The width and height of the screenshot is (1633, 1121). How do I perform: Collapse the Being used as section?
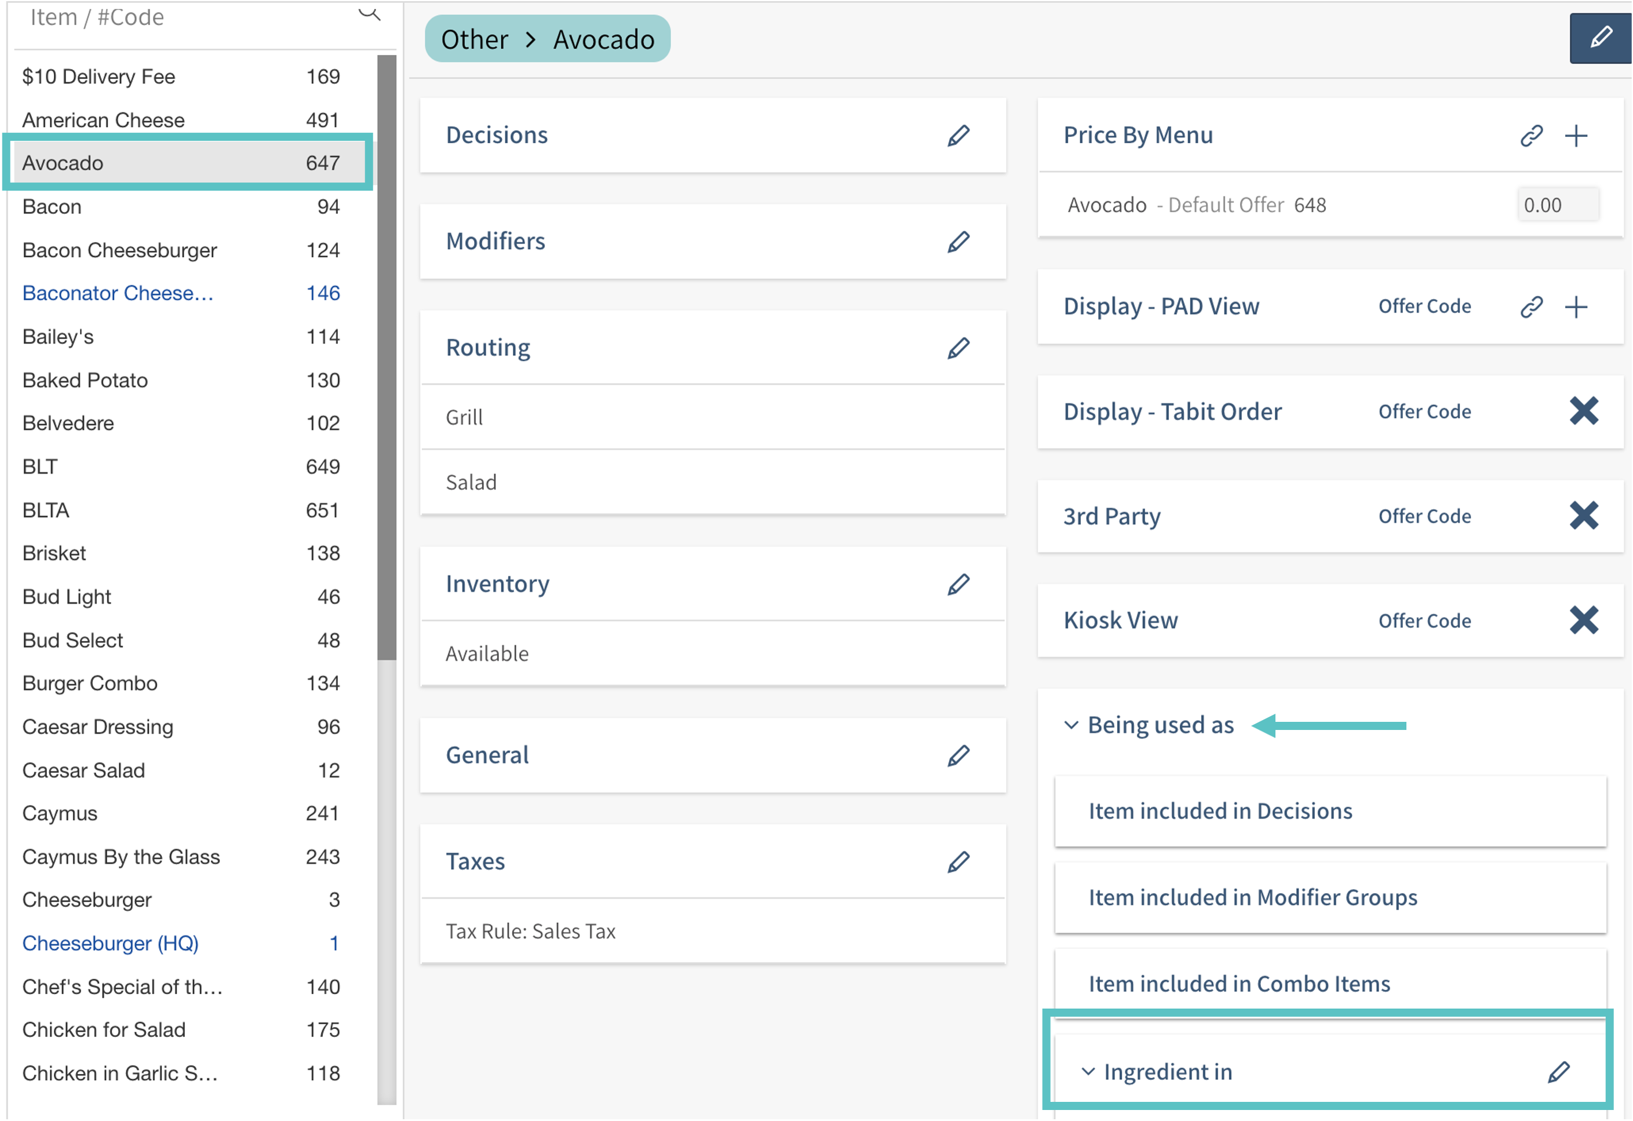(1071, 725)
